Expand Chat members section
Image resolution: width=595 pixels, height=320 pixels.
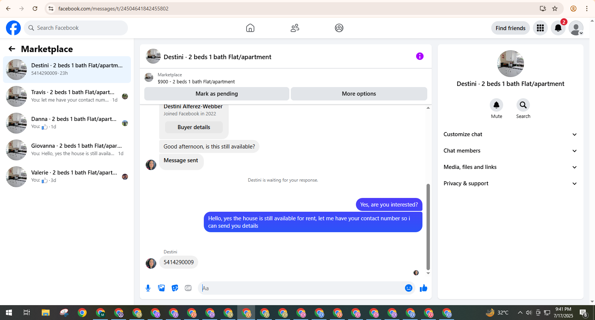510,151
